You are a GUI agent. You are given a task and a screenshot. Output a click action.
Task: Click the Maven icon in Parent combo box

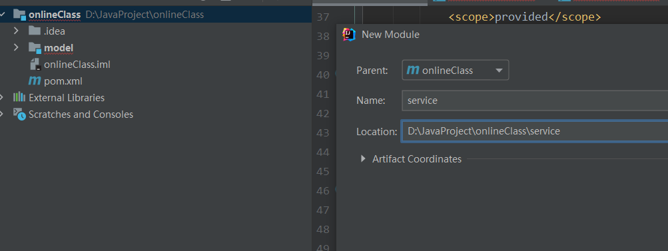click(x=413, y=70)
